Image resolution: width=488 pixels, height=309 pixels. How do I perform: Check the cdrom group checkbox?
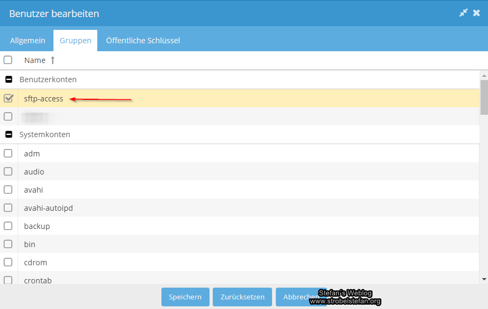click(x=9, y=263)
